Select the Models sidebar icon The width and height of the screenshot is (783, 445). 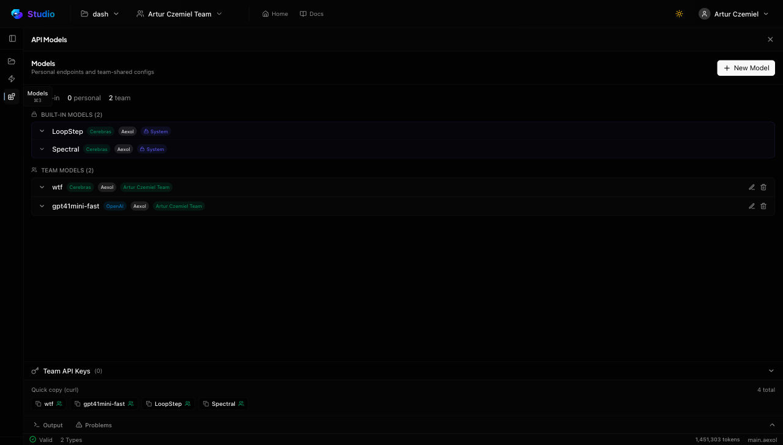click(x=12, y=97)
